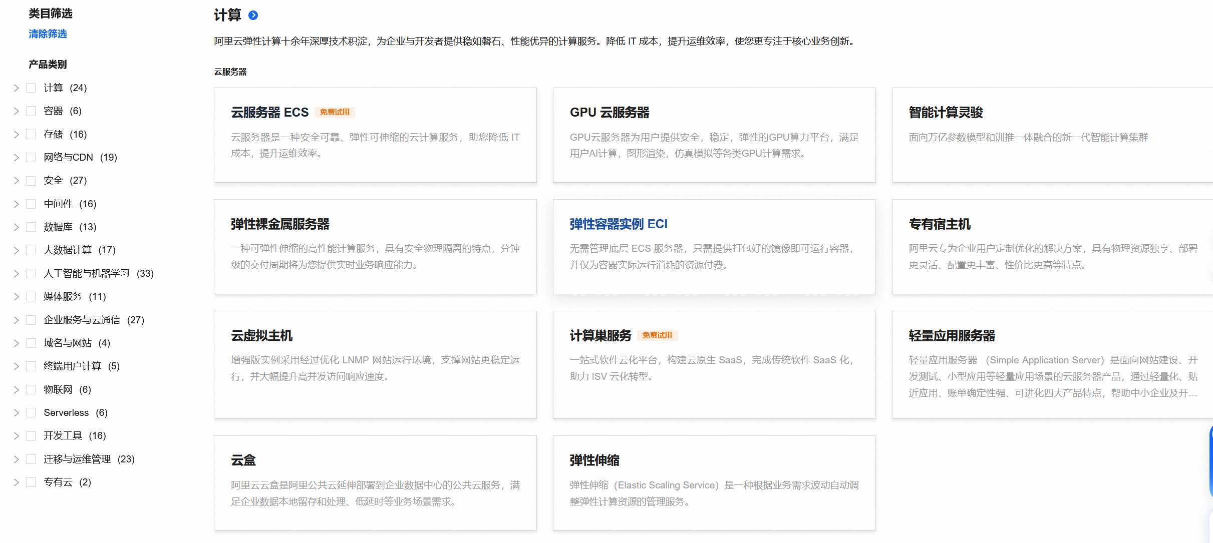The width and height of the screenshot is (1213, 543).
Task: Check the 数据库 category checkbox
Action: [31, 227]
